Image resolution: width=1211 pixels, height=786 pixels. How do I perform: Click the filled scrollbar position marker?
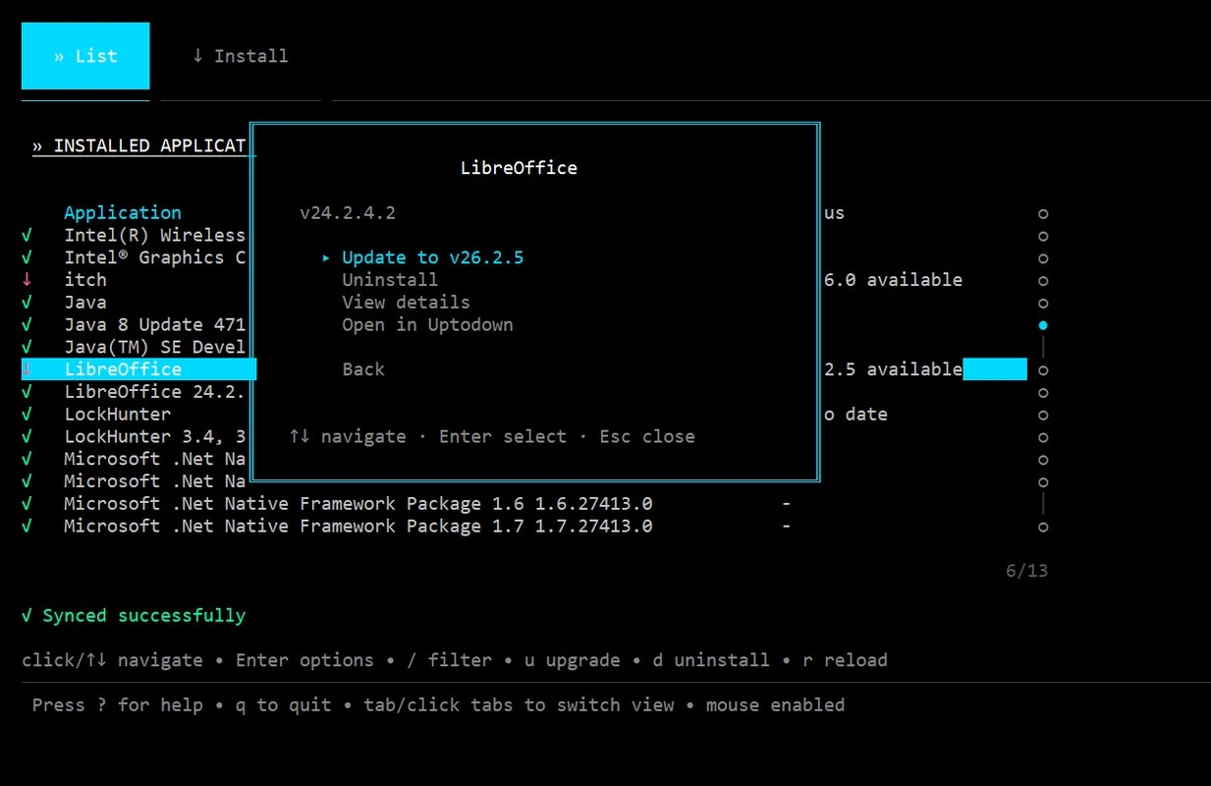(1043, 325)
